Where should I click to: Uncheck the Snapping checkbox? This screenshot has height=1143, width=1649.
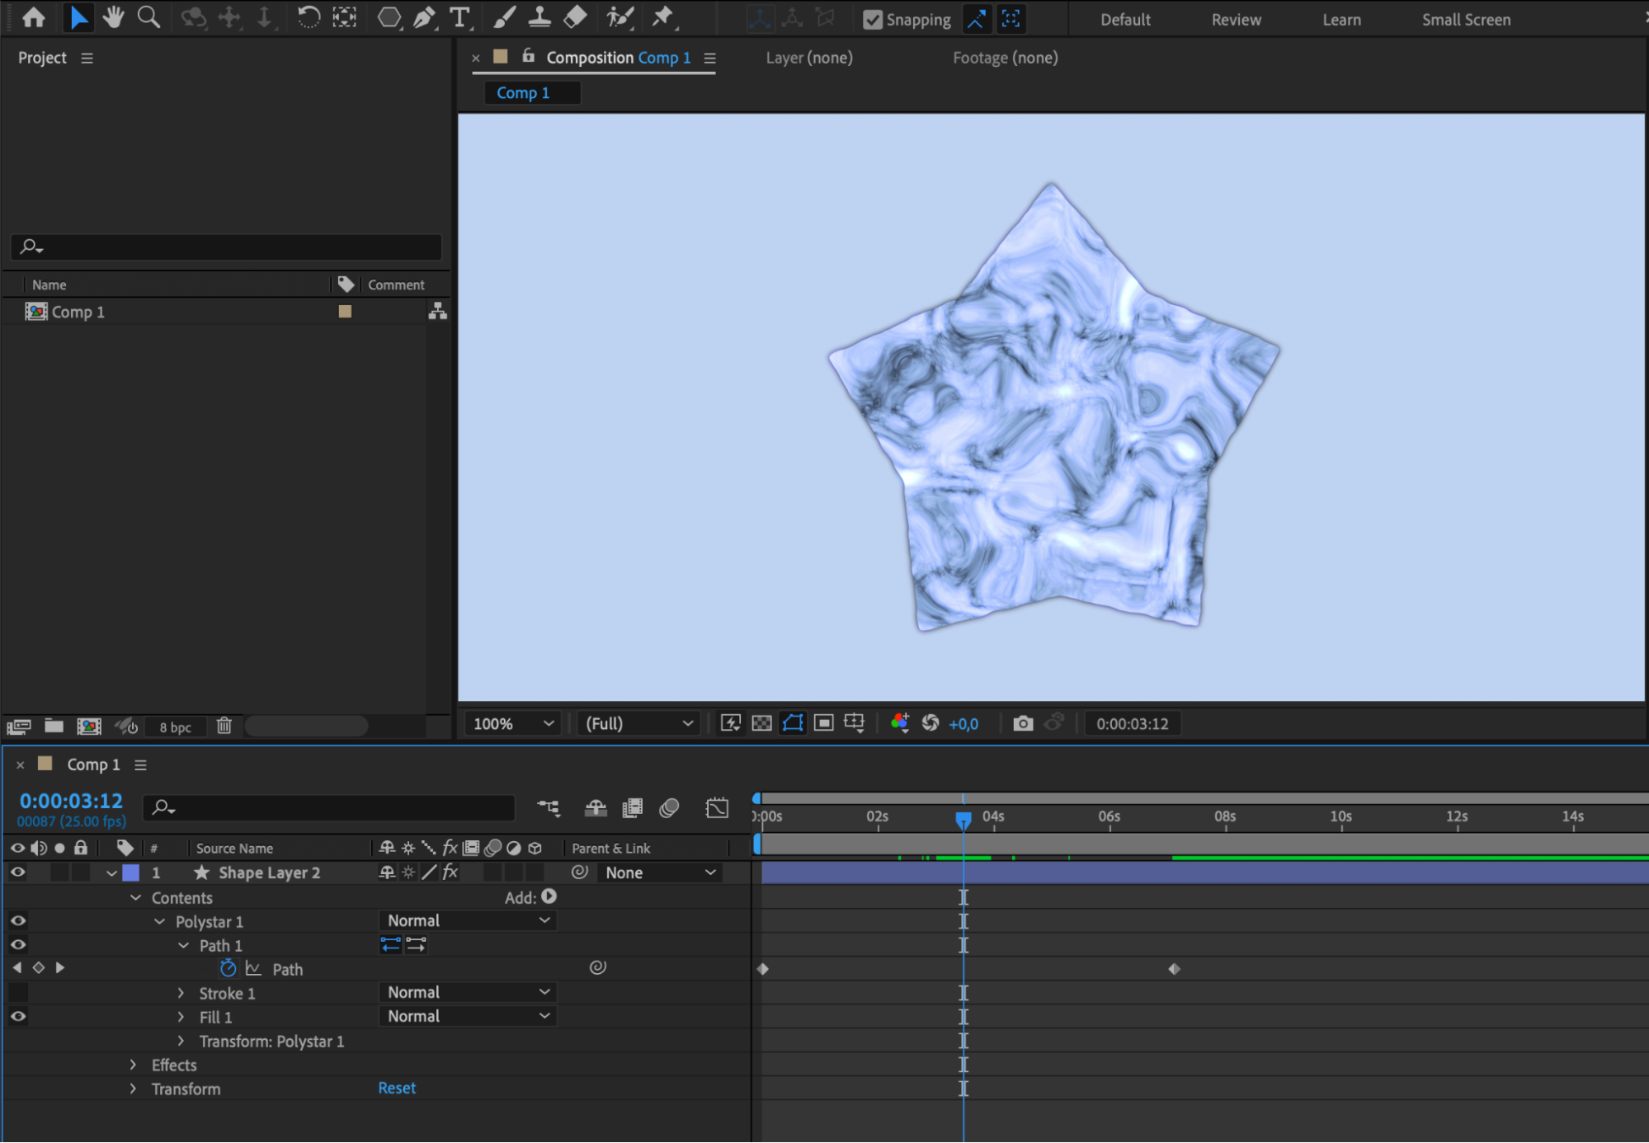click(872, 20)
